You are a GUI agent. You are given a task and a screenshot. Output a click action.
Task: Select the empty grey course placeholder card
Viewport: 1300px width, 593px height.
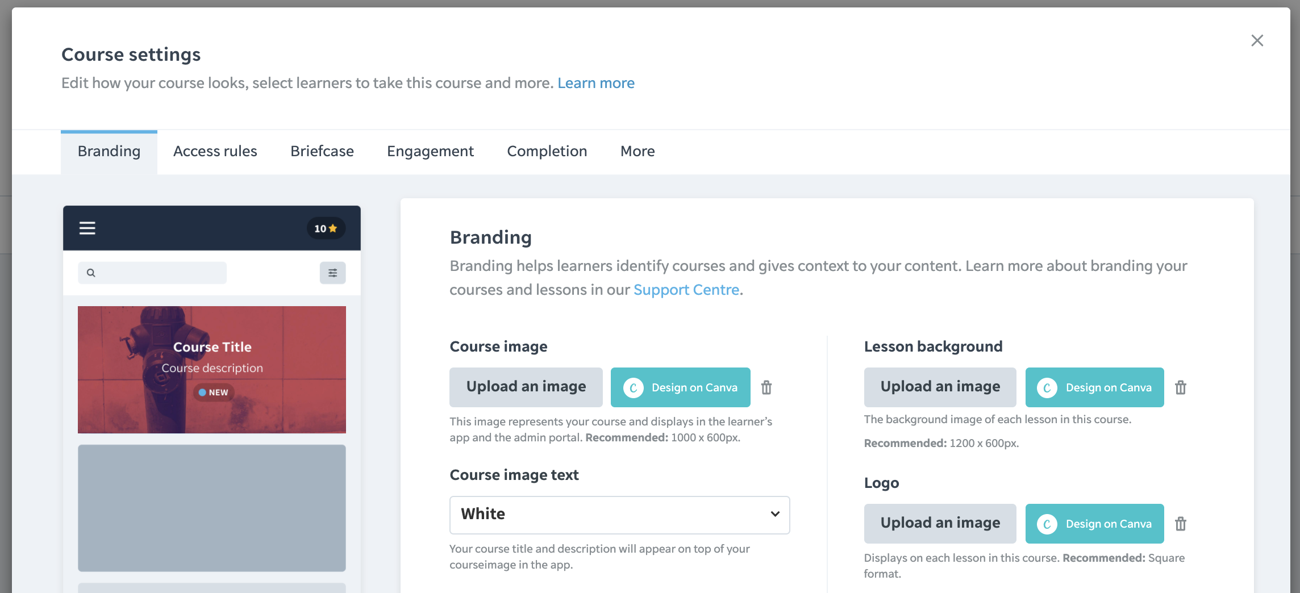click(x=212, y=508)
